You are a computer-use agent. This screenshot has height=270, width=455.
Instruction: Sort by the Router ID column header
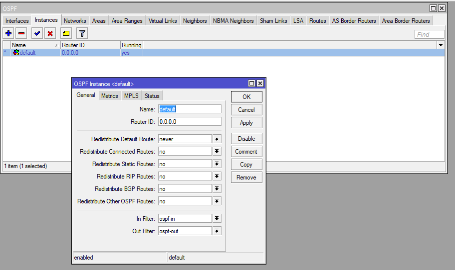(90, 45)
